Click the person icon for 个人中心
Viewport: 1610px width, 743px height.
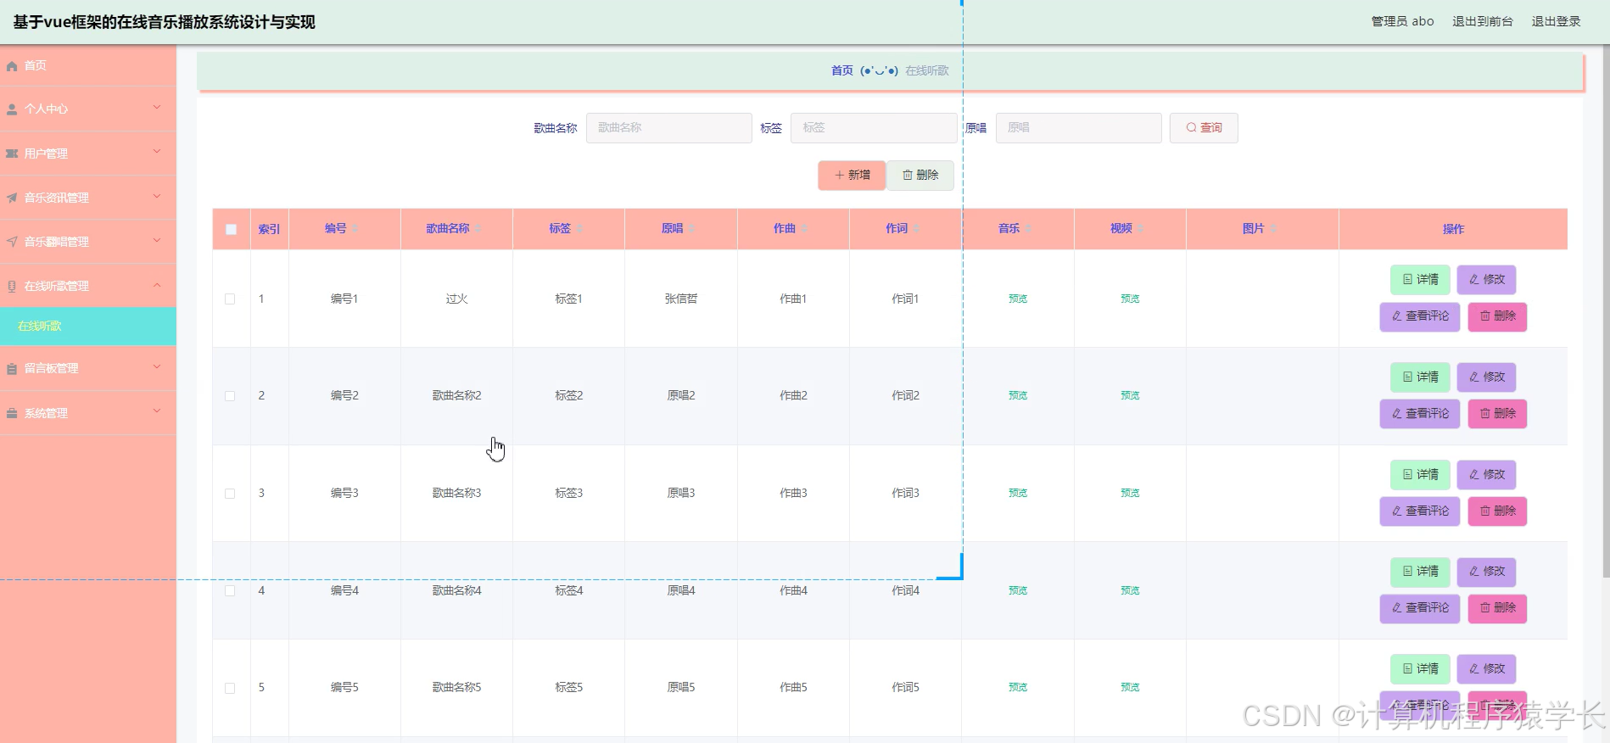[12, 109]
